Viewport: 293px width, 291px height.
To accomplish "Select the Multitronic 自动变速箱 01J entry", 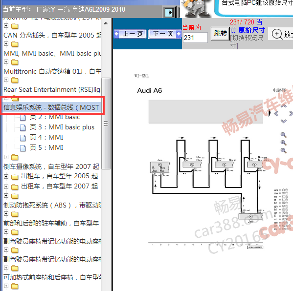I will click(x=52, y=71).
